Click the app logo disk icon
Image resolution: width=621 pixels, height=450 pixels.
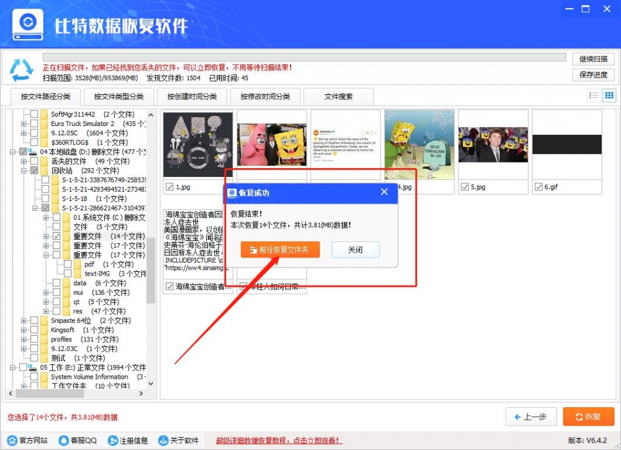[28, 25]
